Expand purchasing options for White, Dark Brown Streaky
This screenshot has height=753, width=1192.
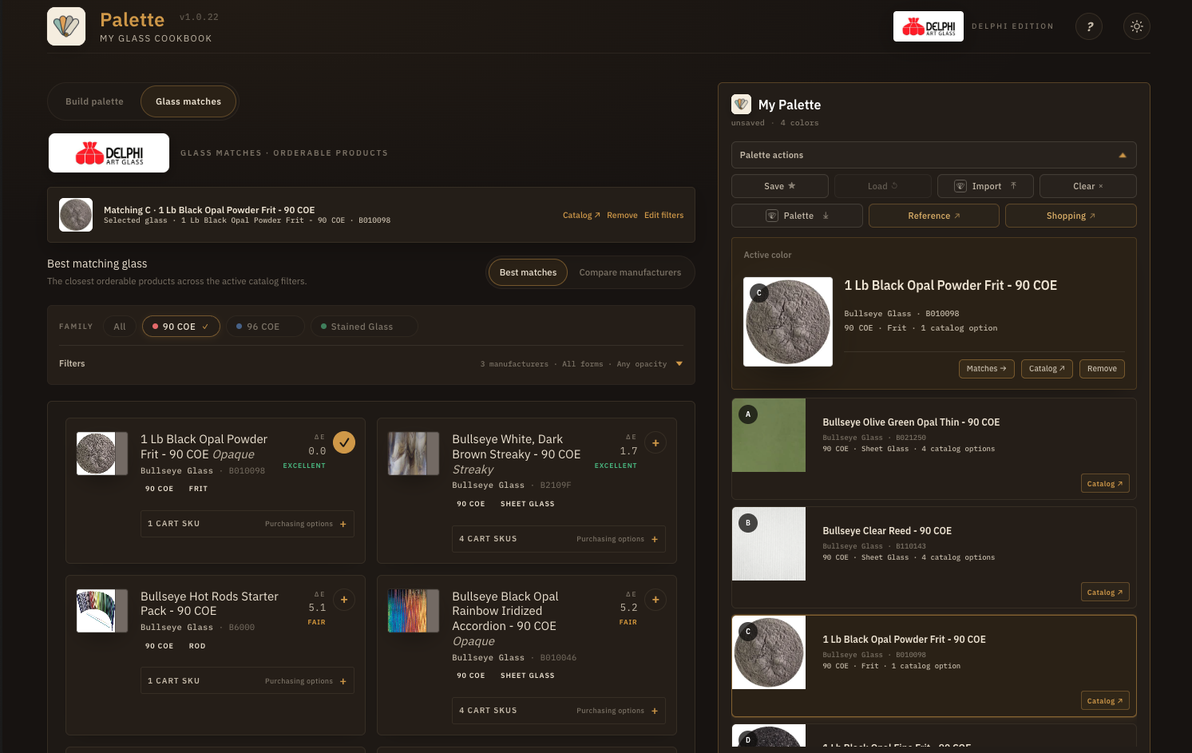click(x=559, y=539)
